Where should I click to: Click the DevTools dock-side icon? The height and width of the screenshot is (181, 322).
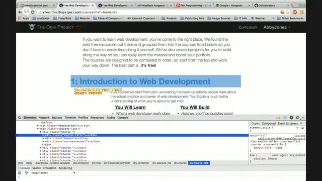tap(297, 118)
